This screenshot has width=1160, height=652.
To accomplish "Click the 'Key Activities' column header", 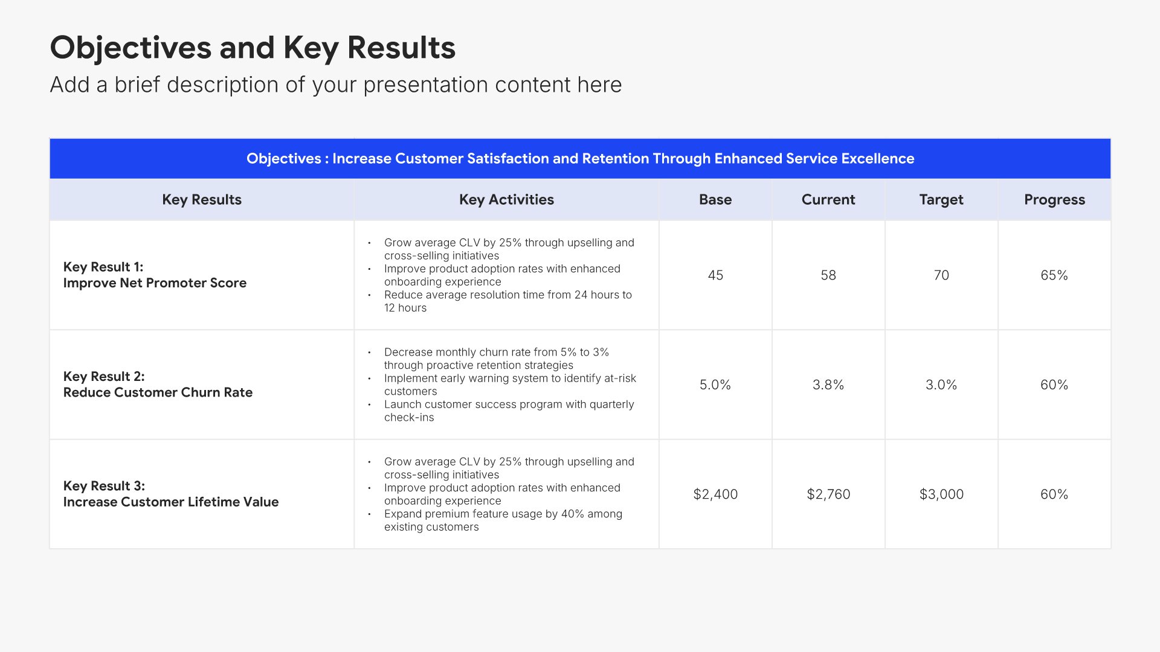I will pos(506,199).
